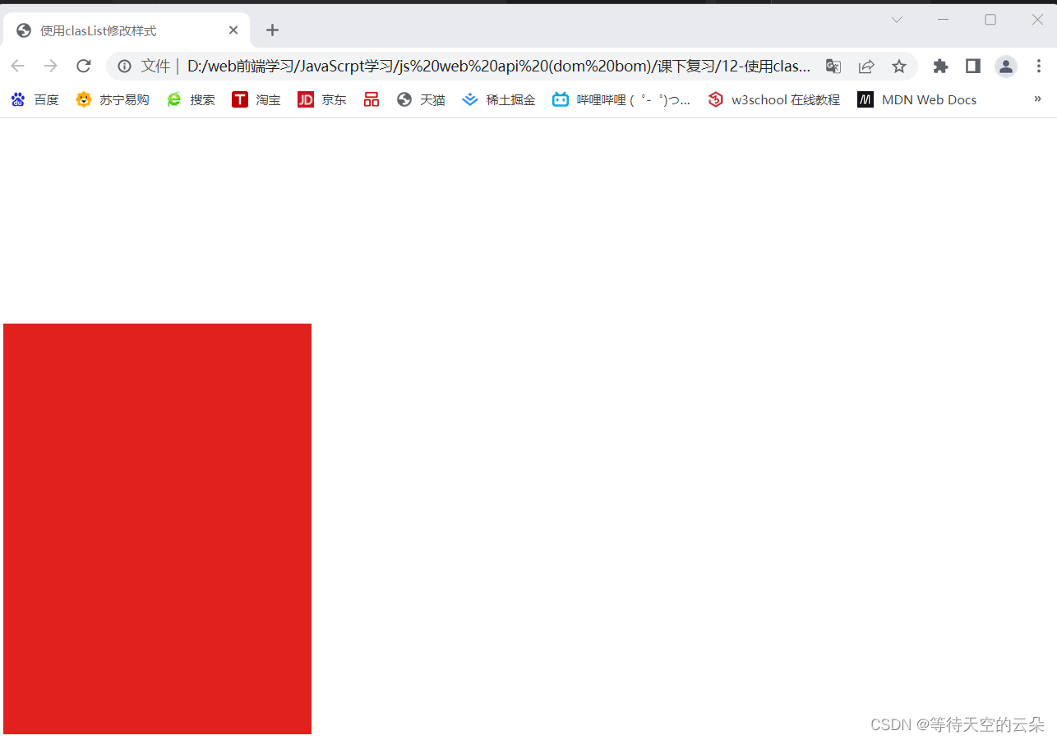
Task: Open the Chrome profile avatar
Action: (x=1006, y=66)
